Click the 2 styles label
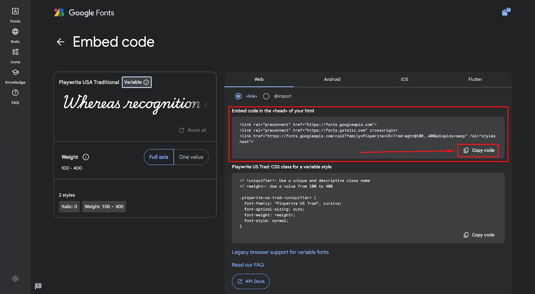This screenshot has width=535, height=294. pyautogui.click(x=67, y=195)
